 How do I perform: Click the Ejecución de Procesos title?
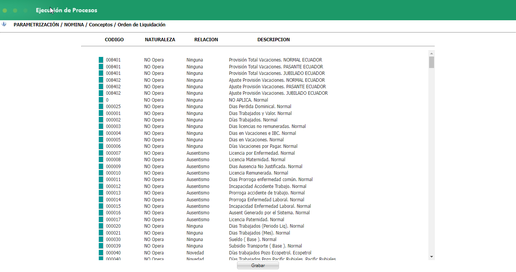coord(66,10)
